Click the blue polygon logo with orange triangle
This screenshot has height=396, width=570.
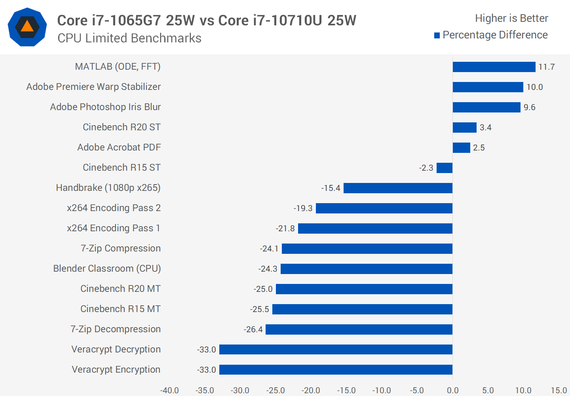tap(27, 27)
